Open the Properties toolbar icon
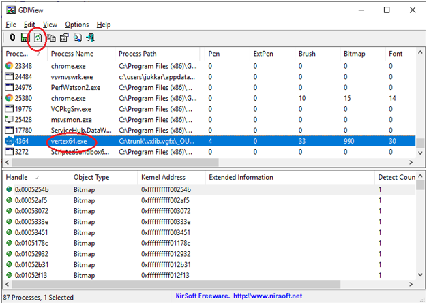429x303 pixels. [x=64, y=38]
